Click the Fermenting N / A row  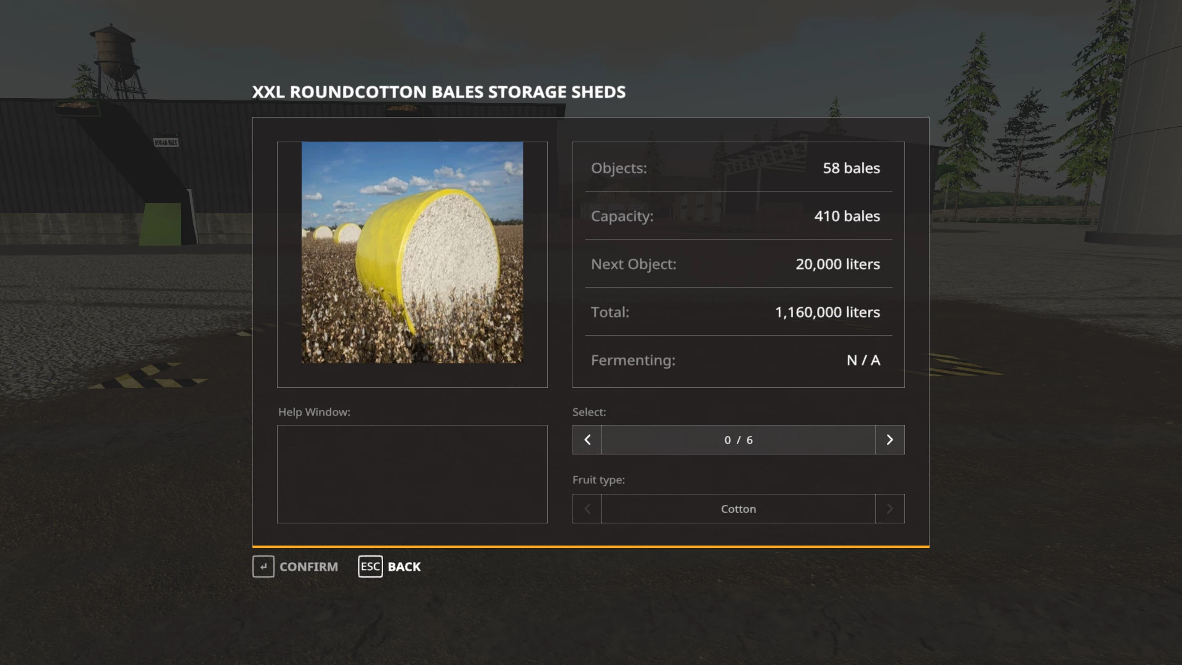click(x=738, y=360)
